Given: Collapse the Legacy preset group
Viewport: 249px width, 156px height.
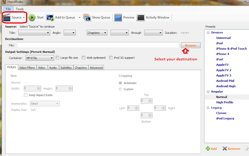Looking at the screenshot, I should pyautogui.click(x=208, y=108).
